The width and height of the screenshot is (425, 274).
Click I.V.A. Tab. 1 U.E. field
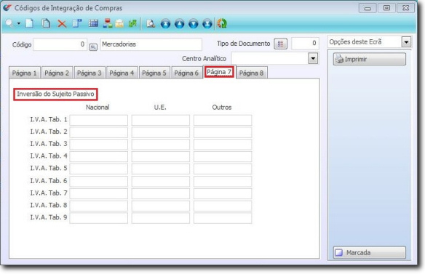tap(161, 120)
